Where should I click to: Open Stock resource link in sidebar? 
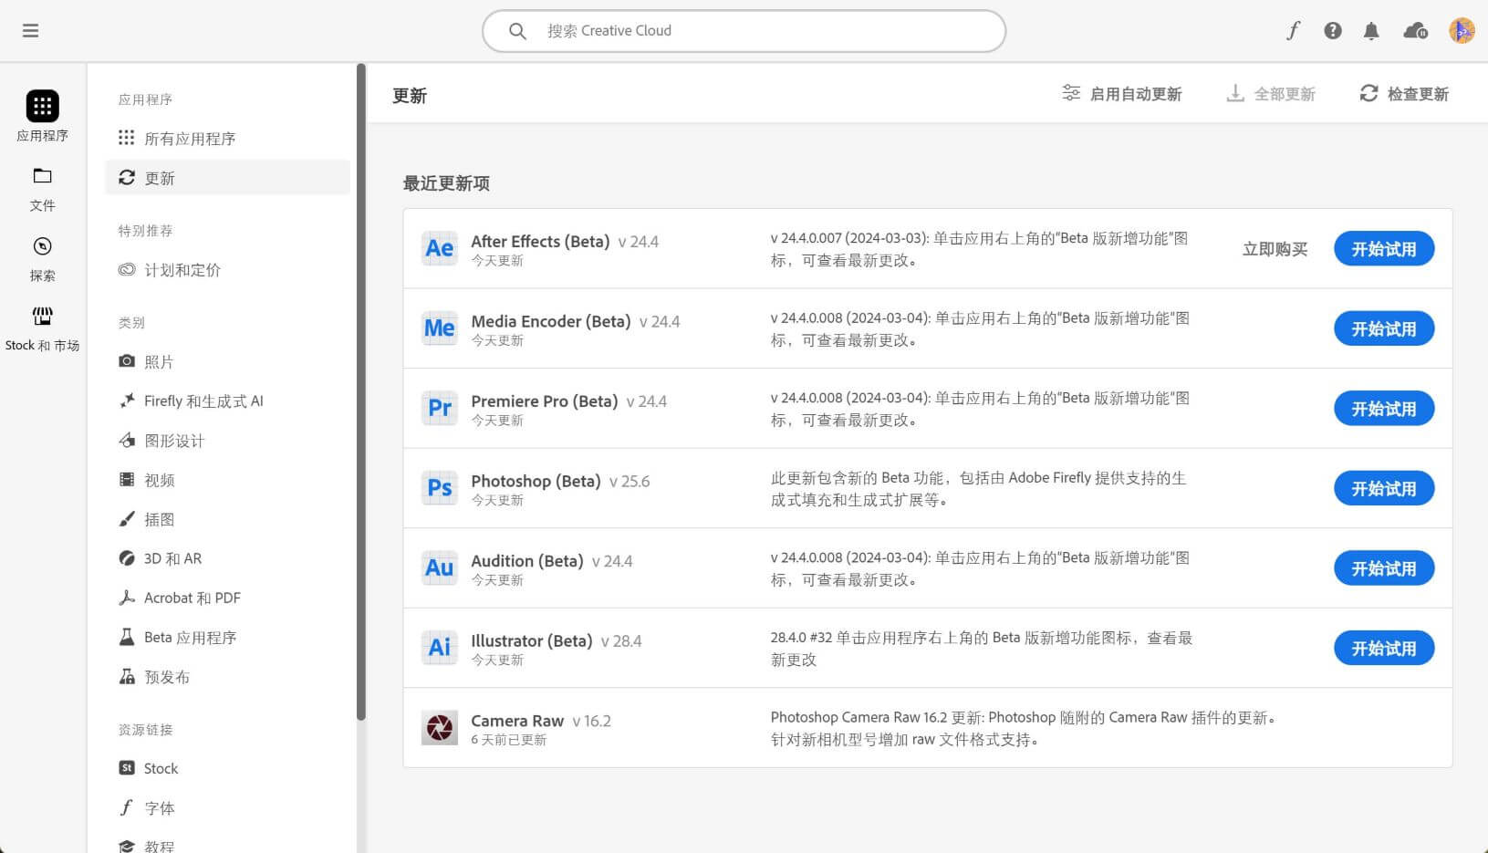(227, 768)
